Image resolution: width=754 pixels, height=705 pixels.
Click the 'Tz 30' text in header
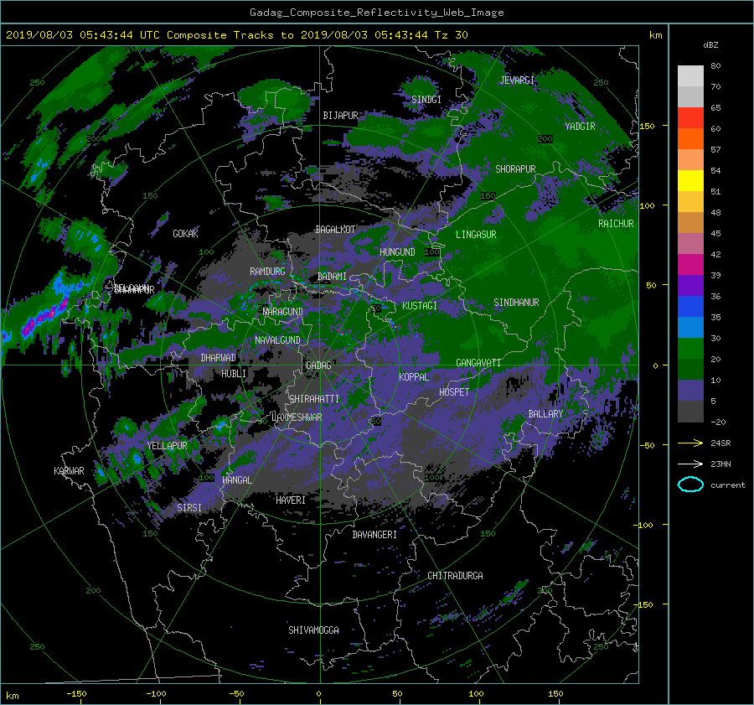click(451, 35)
